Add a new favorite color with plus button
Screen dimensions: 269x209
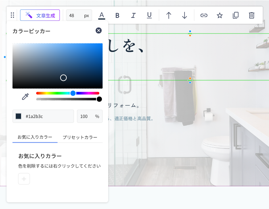tap(24, 179)
